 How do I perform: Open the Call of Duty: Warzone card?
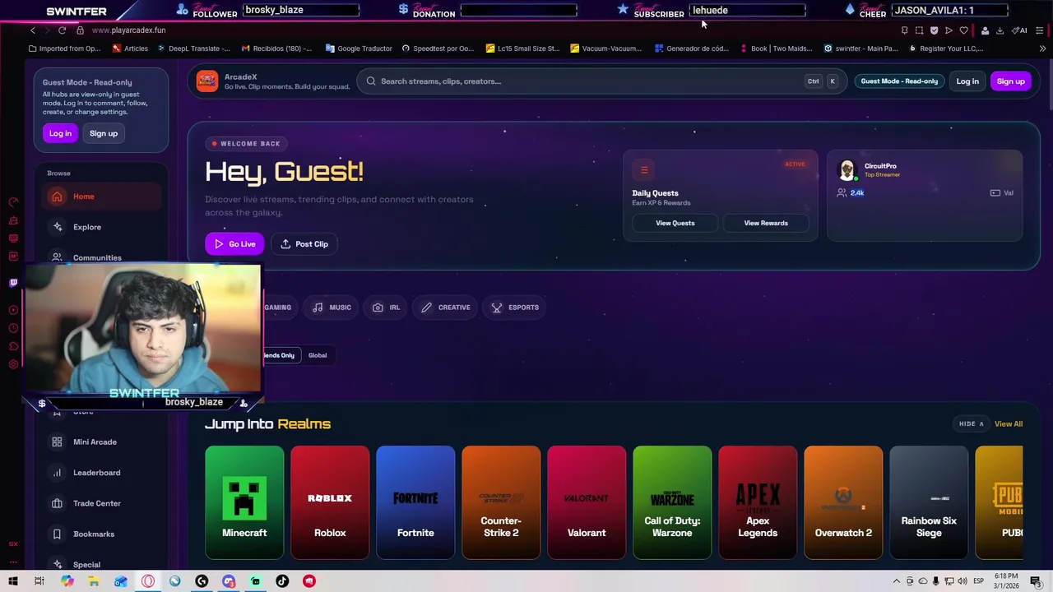[x=672, y=502]
